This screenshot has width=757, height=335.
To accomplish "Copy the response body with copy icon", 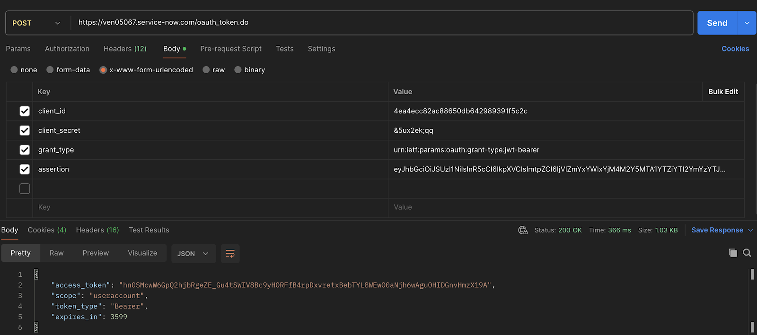I will click(x=732, y=253).
